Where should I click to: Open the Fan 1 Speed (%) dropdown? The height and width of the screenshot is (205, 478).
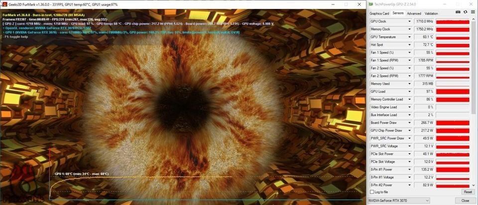(409, 52)
